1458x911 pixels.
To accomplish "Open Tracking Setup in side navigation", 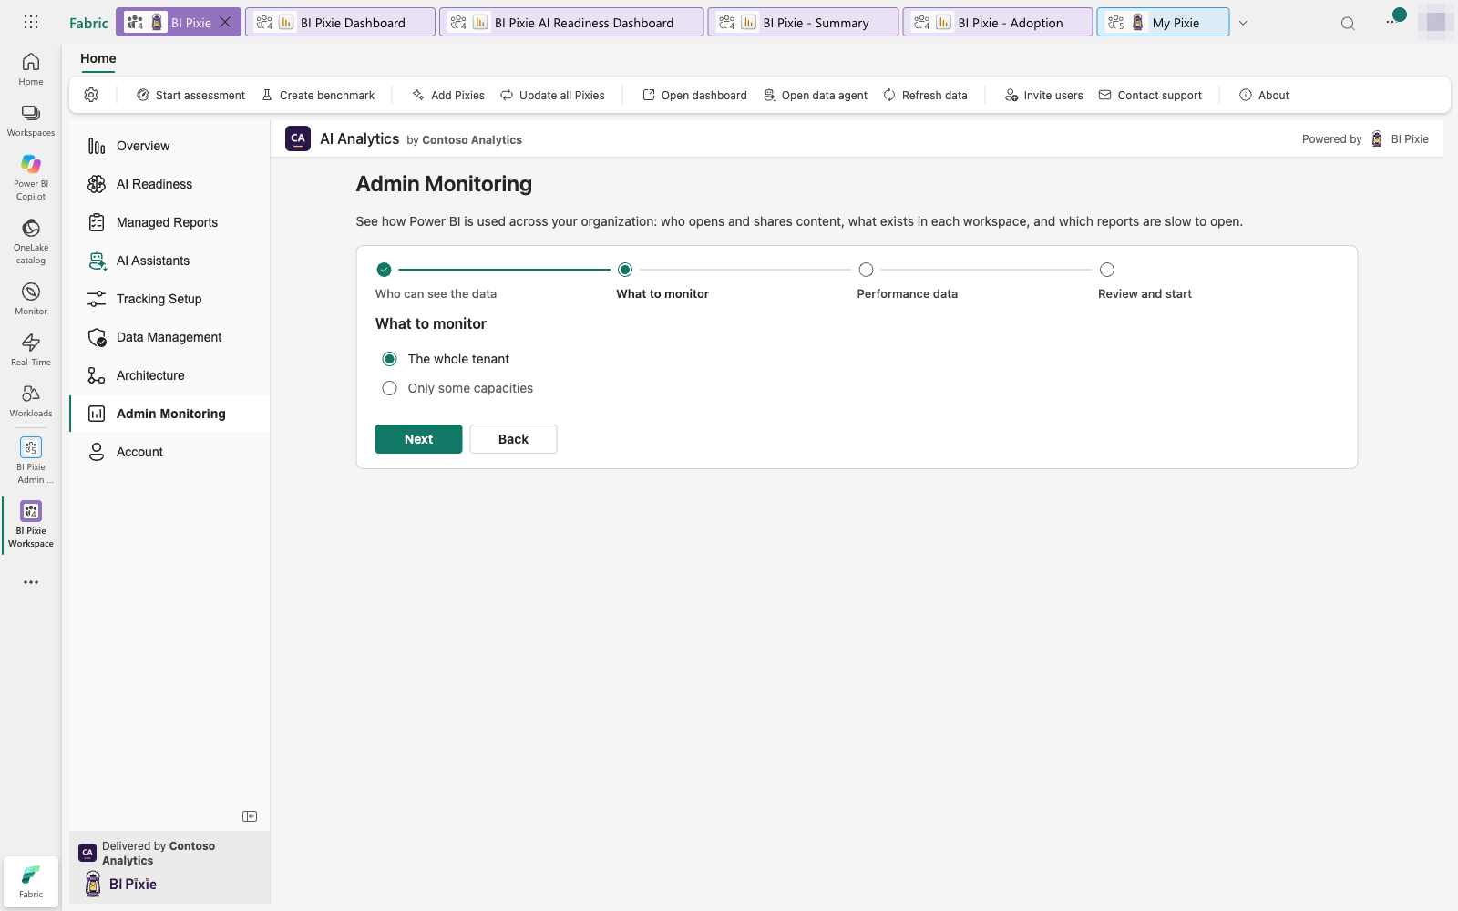I will click(x=169, y=299).
